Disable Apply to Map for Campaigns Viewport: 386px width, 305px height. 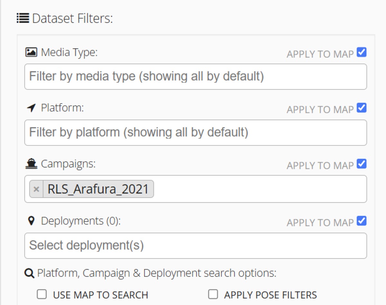click(x=362, y=164)
